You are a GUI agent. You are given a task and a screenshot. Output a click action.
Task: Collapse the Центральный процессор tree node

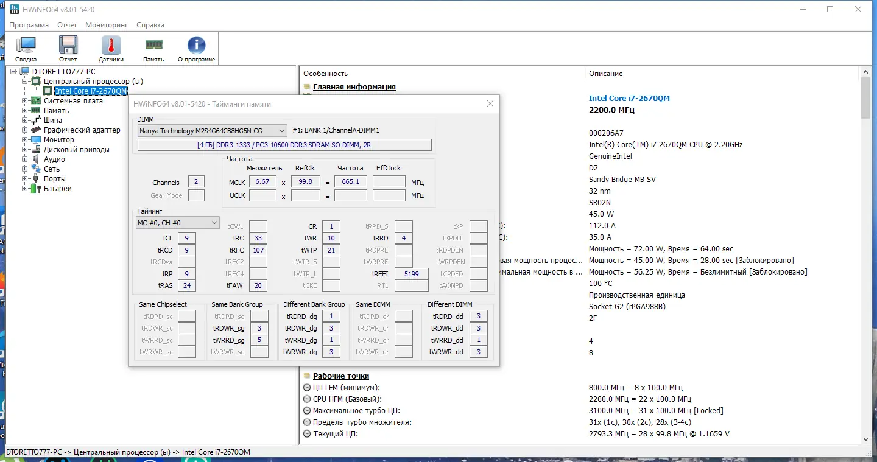coord(25,82)
